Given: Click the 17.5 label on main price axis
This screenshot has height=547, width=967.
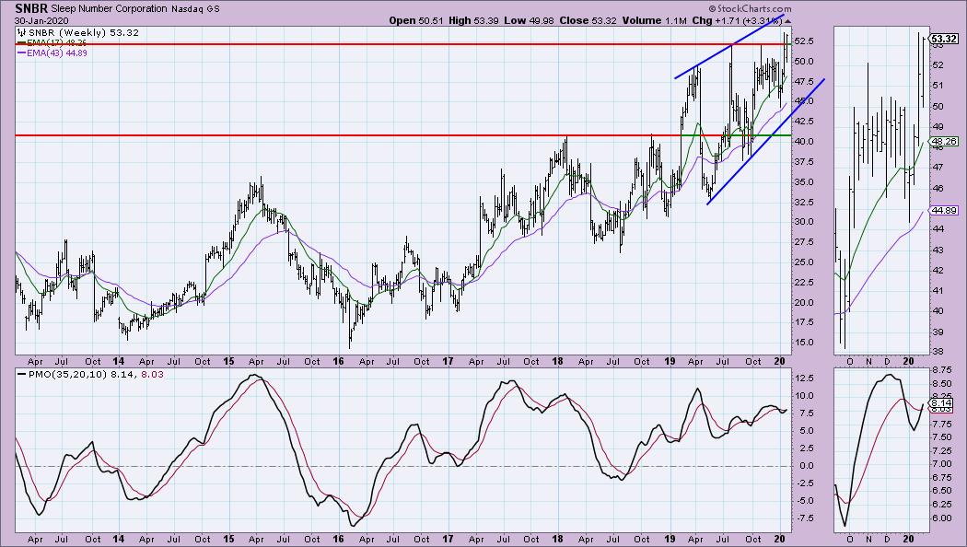Looking at the screenshot, I should 806,322.
